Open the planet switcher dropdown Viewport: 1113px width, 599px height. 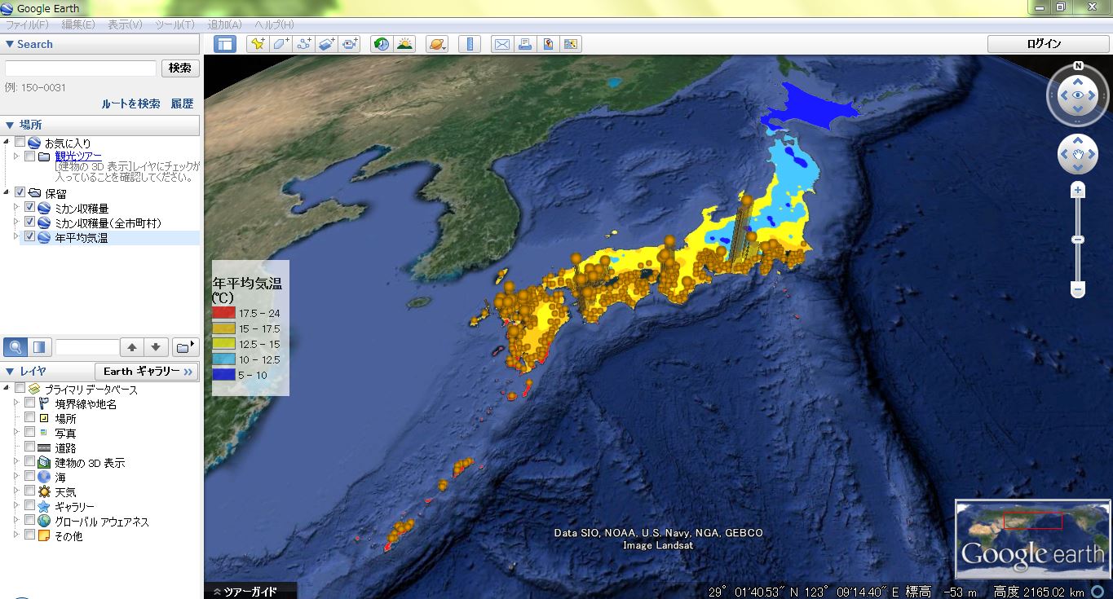(x=437, y=44)
